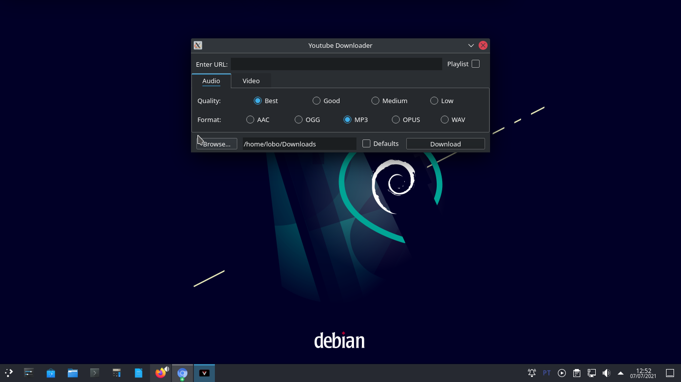This screenshot has height=382, width=681.
Task: Select the OPUS audio format
Action: click(395, 120)
